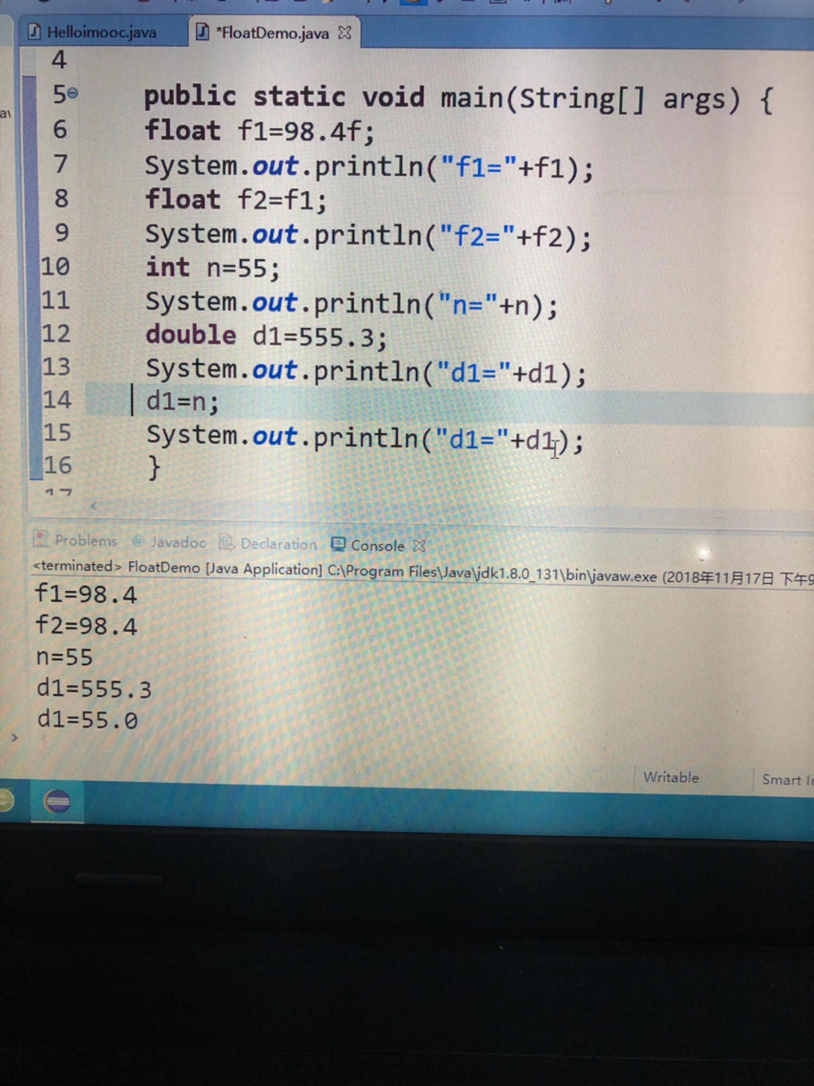Click the println statement on line 13
Image resolution: width=814 pixels, height=1086 pixels.
[366, 371]
